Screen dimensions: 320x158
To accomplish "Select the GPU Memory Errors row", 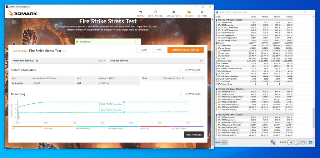I will [x=254, y=84].
